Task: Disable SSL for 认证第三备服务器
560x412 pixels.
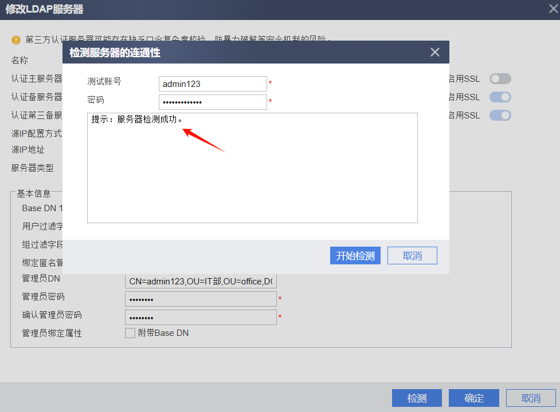Action: click(500, 116)
